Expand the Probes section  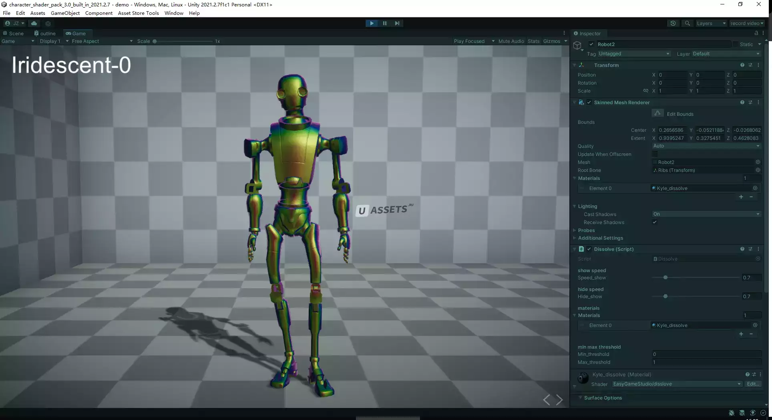(x=586, y=230)
